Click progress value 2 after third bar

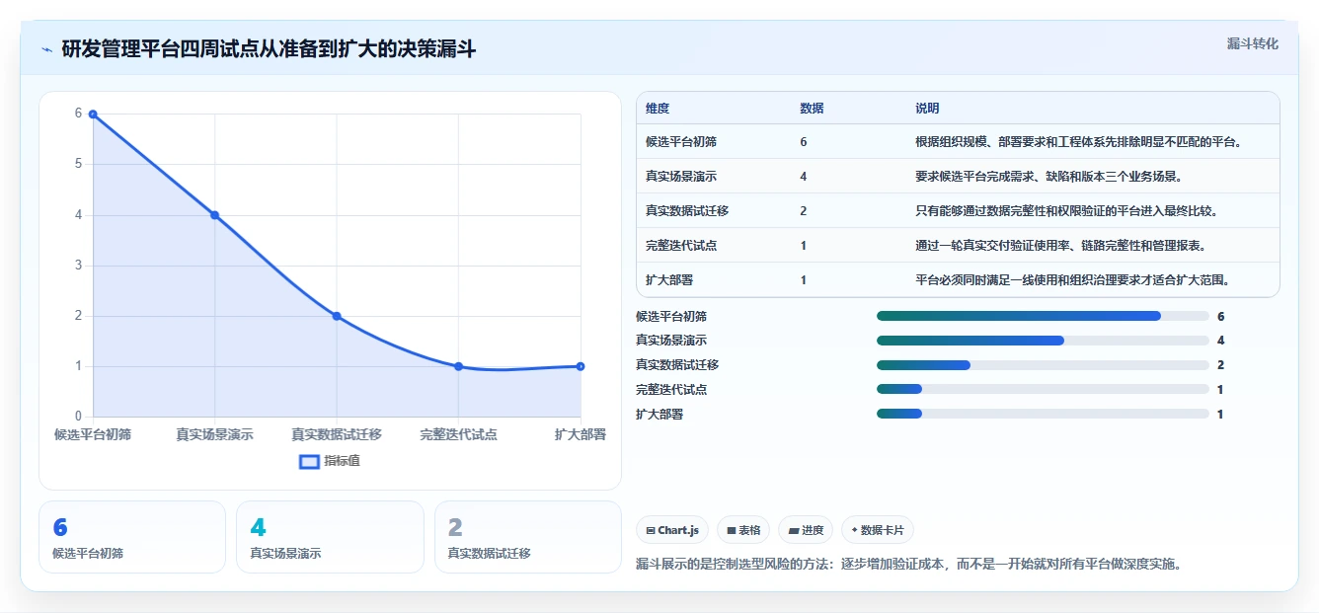(x=1221, y=365)
